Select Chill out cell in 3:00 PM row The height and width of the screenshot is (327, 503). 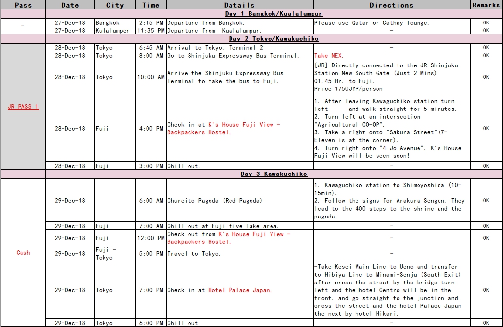(x=240, y=166)
